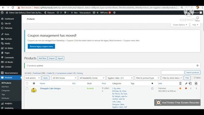Filter by Drafts link
204x115 pixels.
51,73
